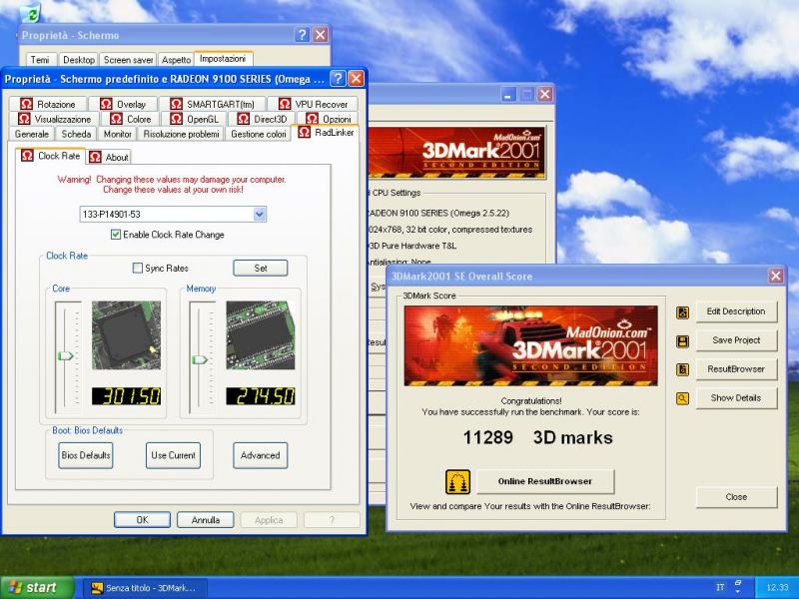Open the ResultBrowser button

click(x=736, y=369)
